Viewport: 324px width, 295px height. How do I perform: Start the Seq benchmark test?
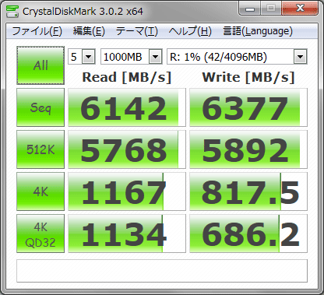pos(40,107)
